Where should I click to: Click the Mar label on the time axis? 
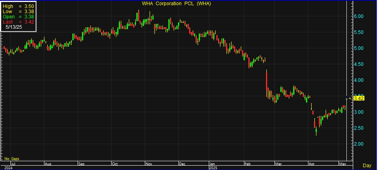278,164
